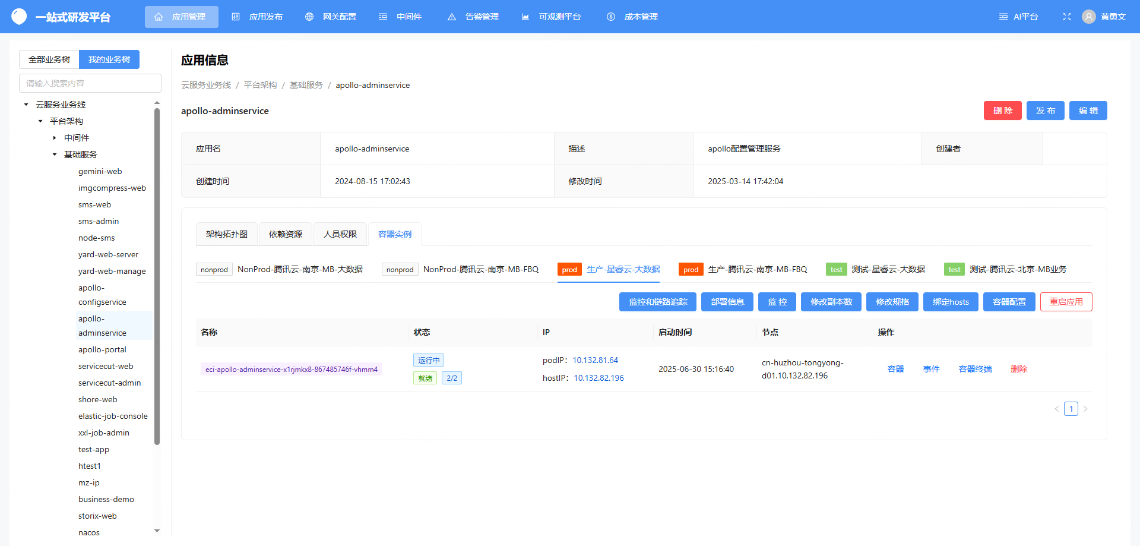This screenshot has width=1140, height=546.
Task: Switch to 全部业务树 view
Action: coord(49,59)
